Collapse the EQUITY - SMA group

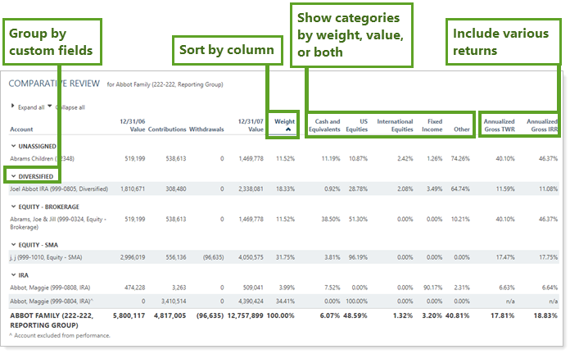(13, 244)
